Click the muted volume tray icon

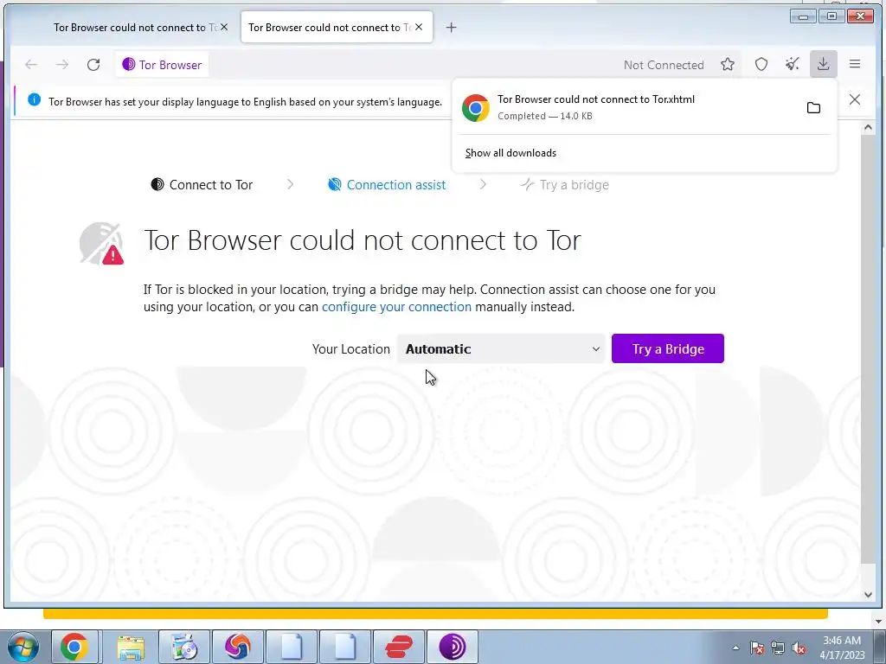pos(799,648)
